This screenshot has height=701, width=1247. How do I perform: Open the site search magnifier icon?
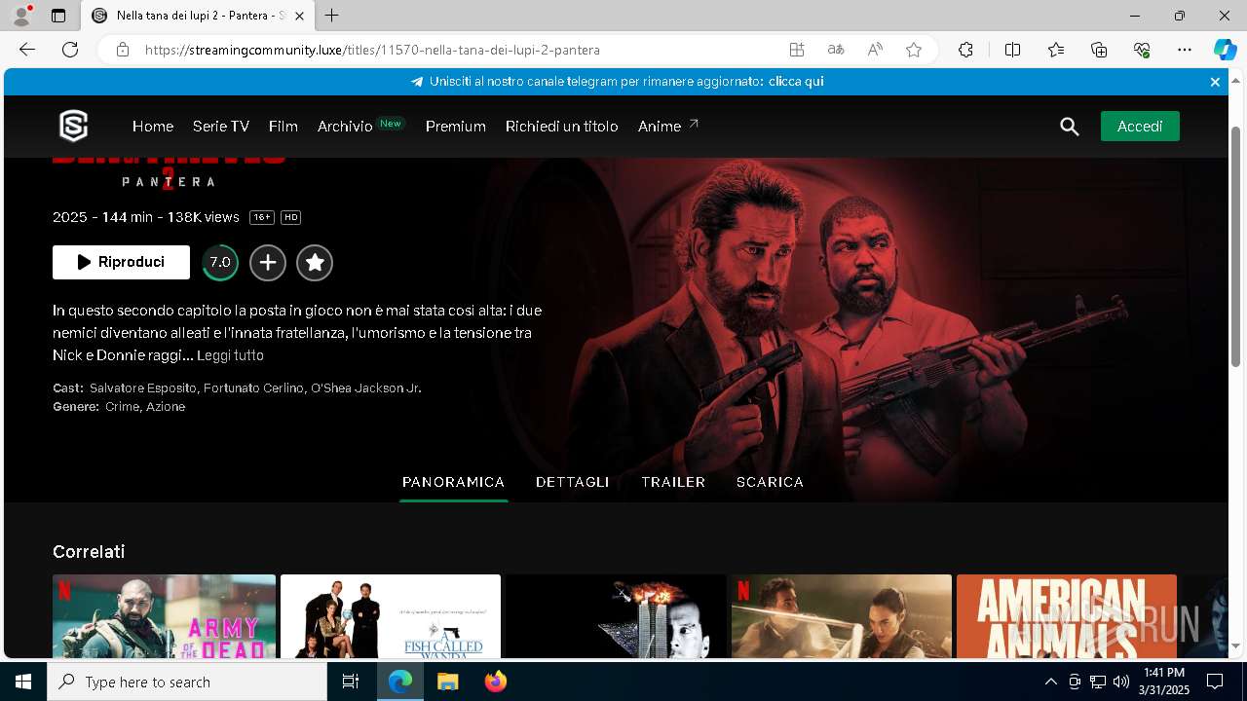pos(1069,127)
